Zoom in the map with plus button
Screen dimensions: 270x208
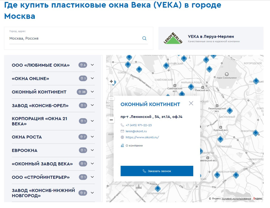[111, 81]
